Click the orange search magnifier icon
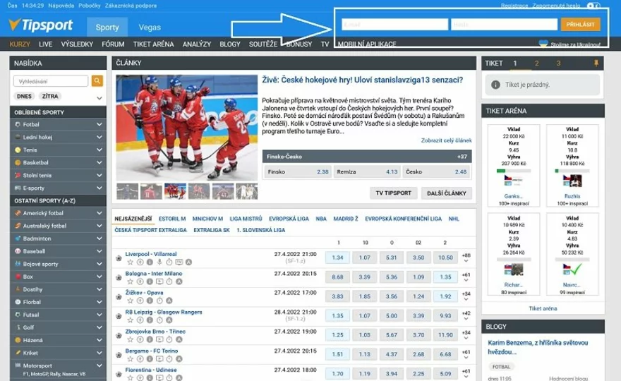The image size is (621, 381). 97,81
